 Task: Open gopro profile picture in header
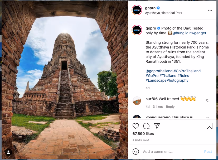coord(137,10)
